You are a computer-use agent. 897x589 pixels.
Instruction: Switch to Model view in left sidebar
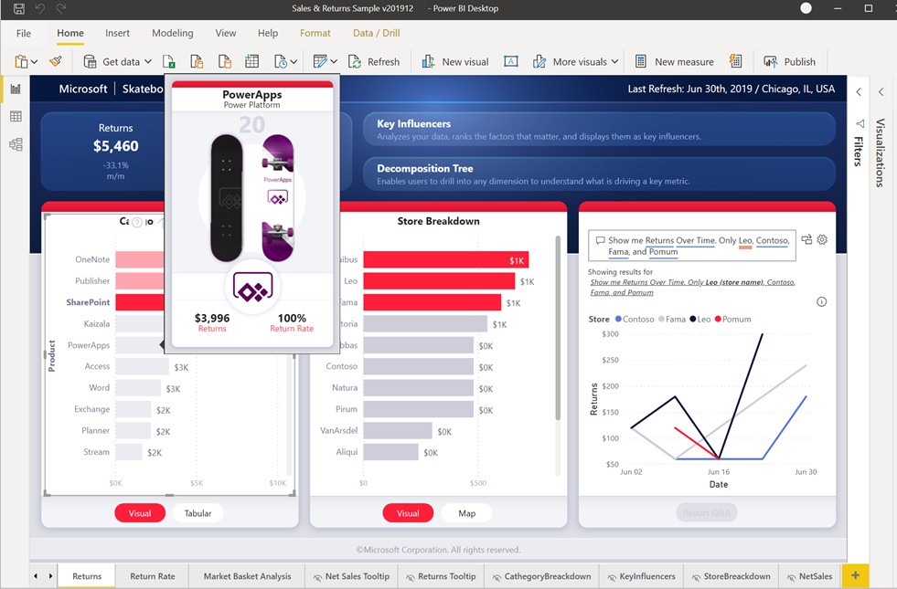pos(16,144)
